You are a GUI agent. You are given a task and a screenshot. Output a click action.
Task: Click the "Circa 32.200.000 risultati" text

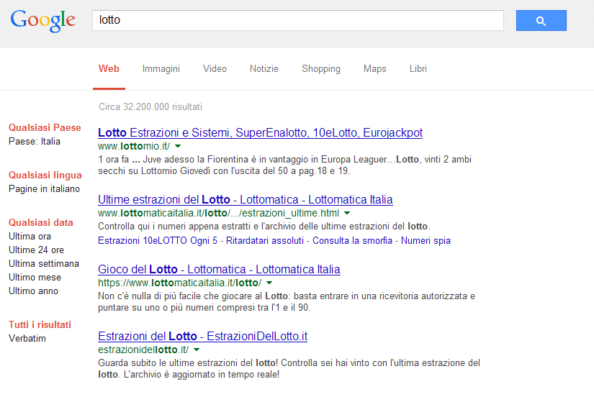pos(150,106)
